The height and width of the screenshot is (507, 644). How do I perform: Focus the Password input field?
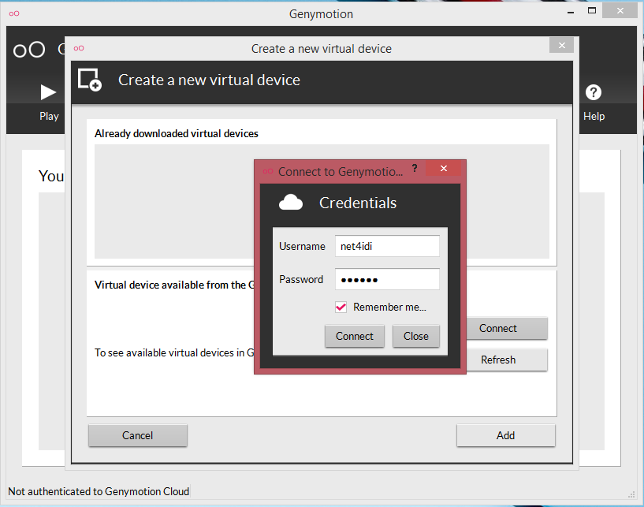[x=387, y=279]
